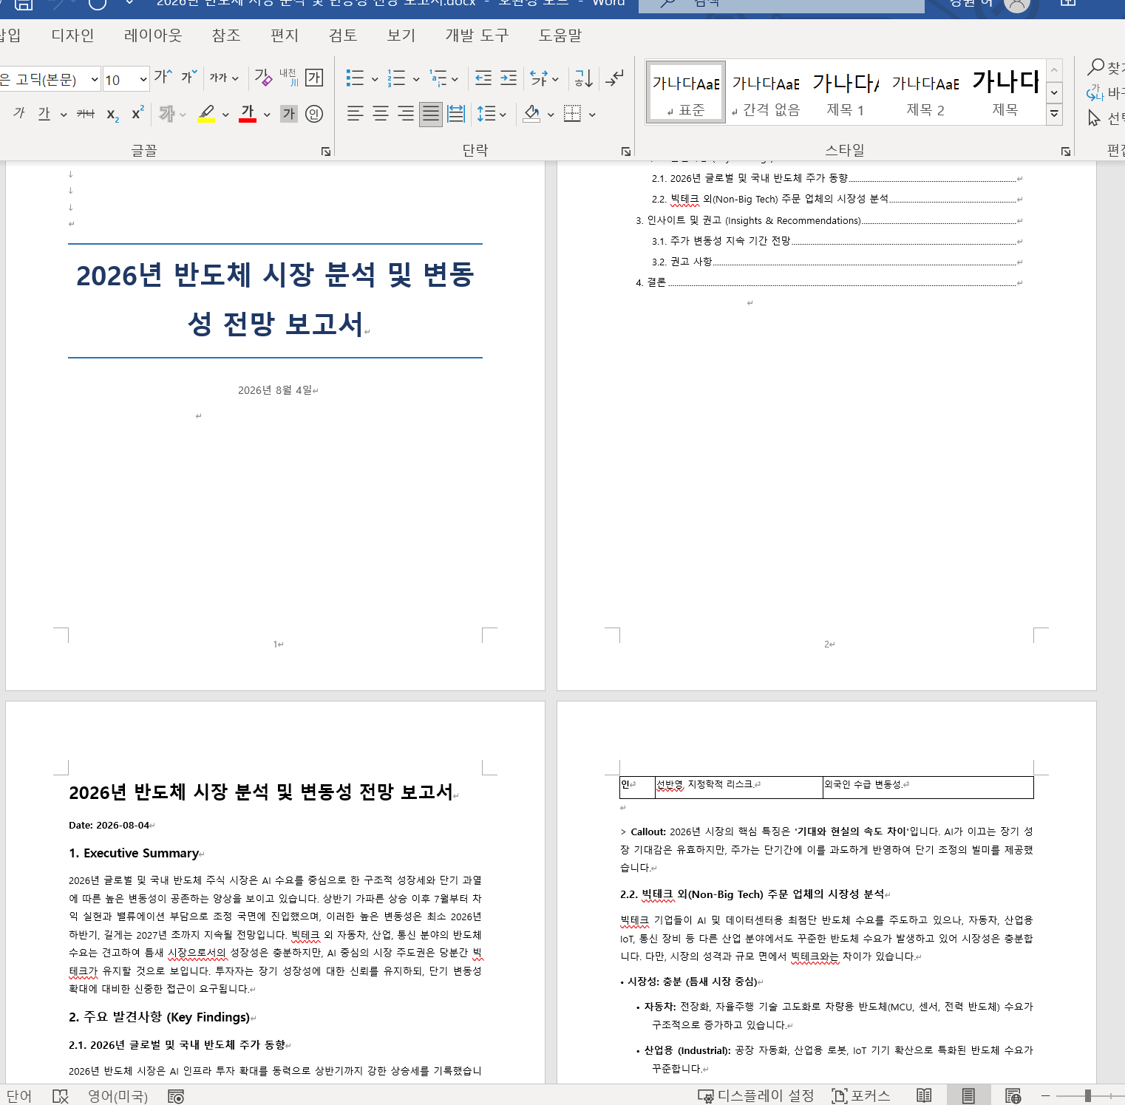Apply the 제목 1 style
This screenshot has width=1125, height=1105.
(846, 92)
